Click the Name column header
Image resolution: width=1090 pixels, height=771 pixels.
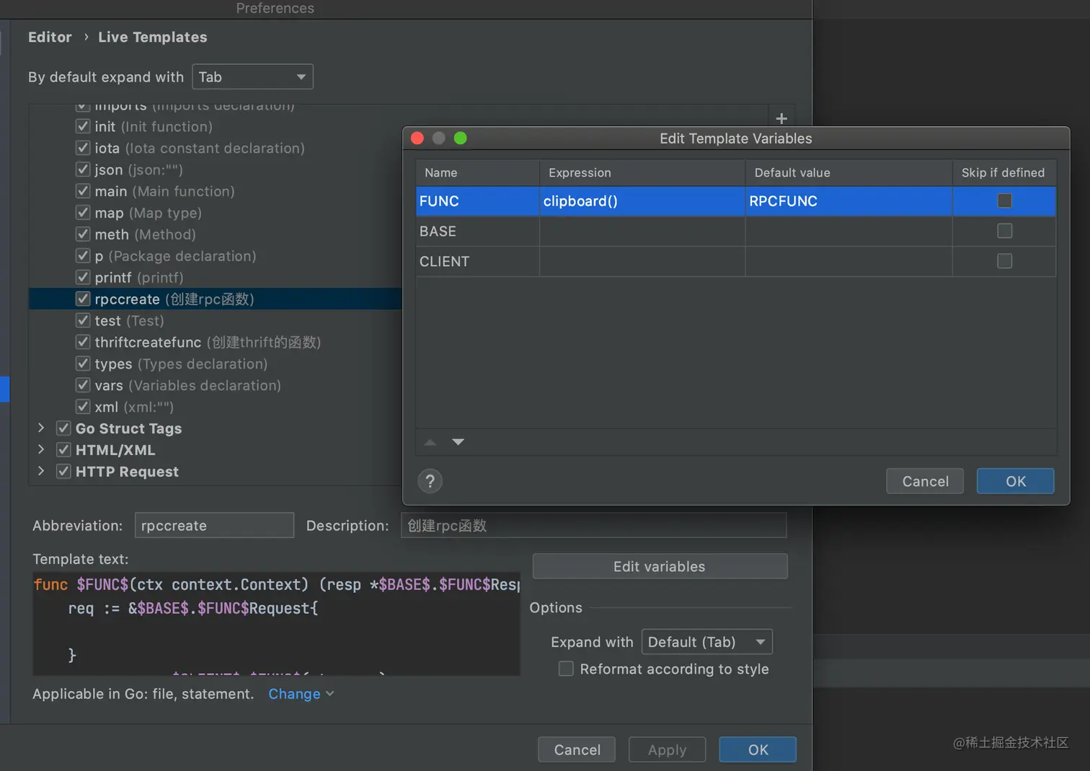coord(477,172)
